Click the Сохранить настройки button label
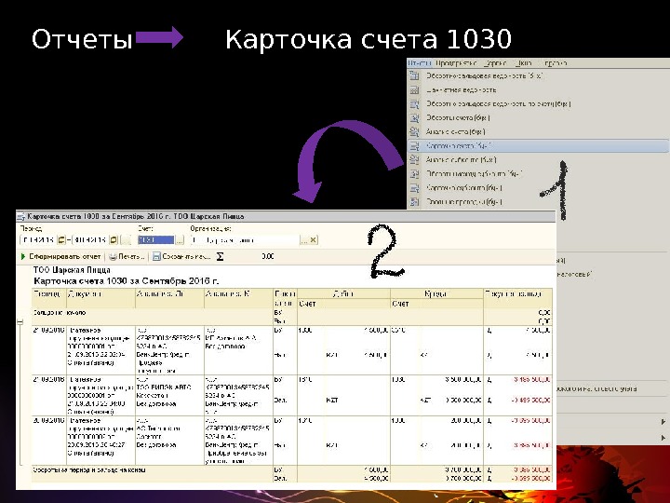Image resolution: width=670 pixels, height=503 pixels. (x=187, y=257)
